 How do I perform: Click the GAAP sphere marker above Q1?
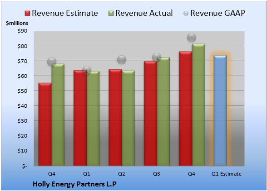(87, 70)
